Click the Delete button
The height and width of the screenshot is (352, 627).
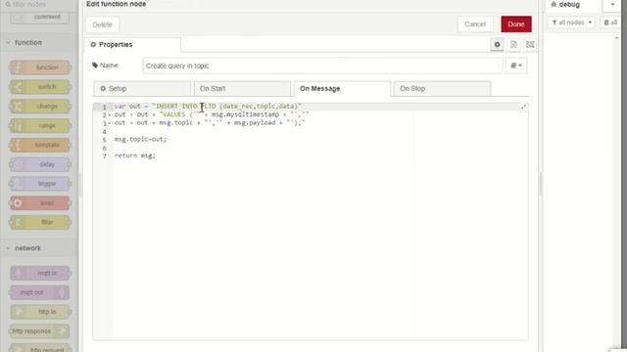[102, 24]
